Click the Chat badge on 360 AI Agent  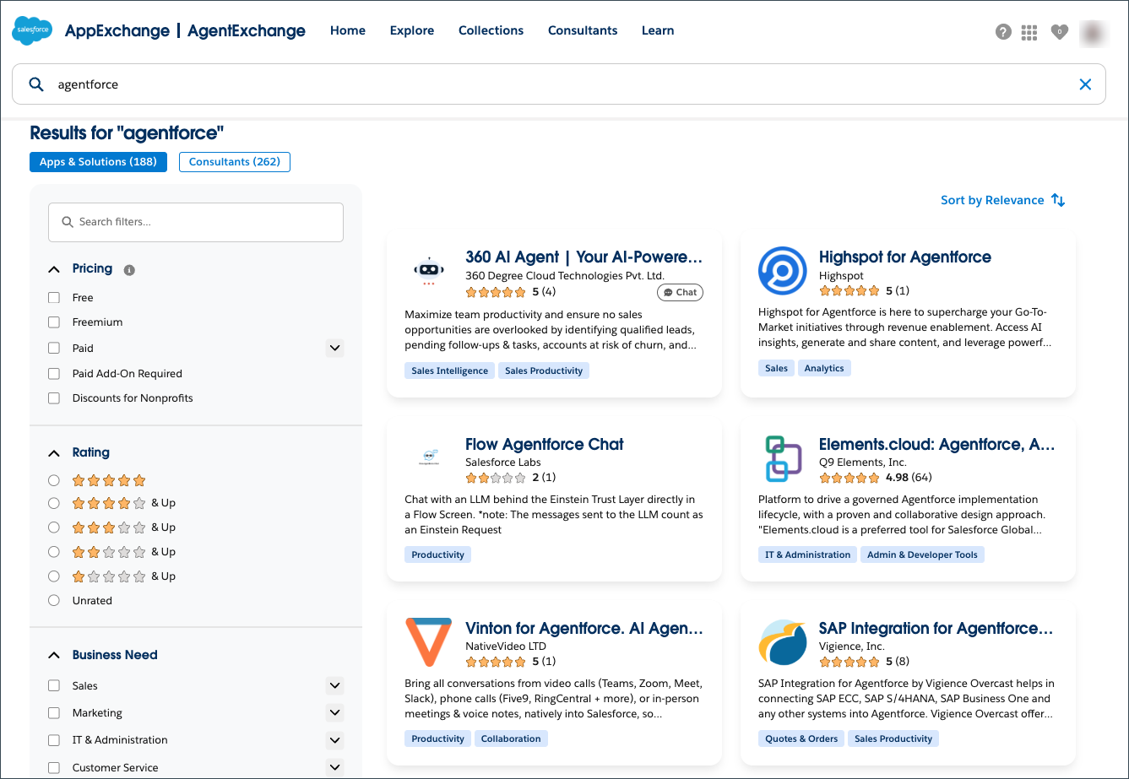click(680, 292)
